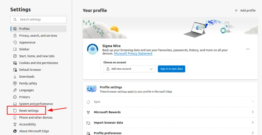Click the profile banner illustration

(x=170, y=28)
